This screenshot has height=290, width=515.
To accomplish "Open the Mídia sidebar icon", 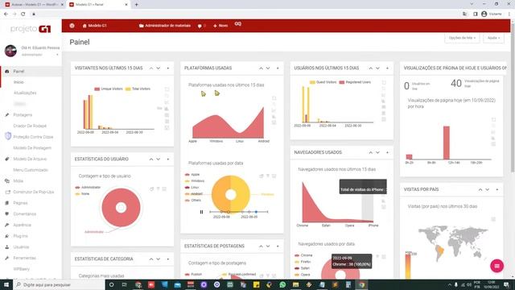I will (7, 180).
